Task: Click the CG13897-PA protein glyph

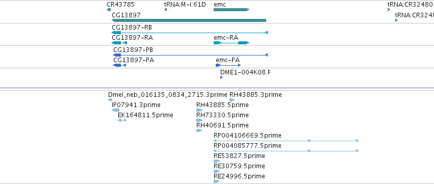Action: click(x=119, y=65)
